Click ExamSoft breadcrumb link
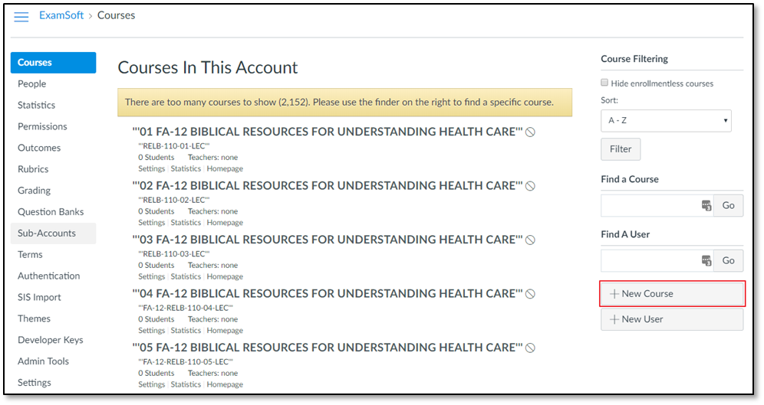Image resolution: width=764 pixels, height=405 pixels. [61, 15]
